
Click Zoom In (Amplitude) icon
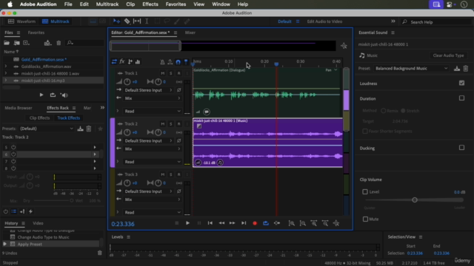pyautogui.click(x=292, y=223)
